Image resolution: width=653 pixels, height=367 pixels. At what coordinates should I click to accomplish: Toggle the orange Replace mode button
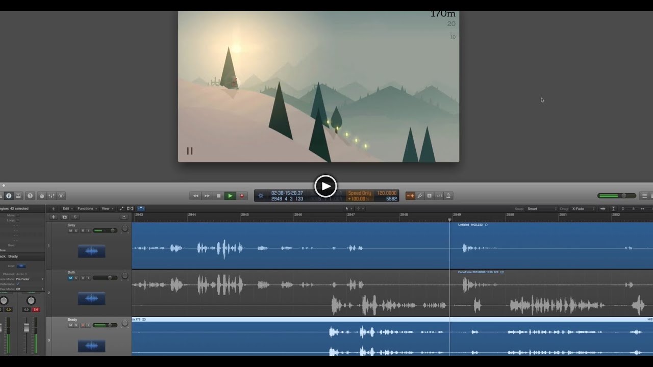(410, 196)
